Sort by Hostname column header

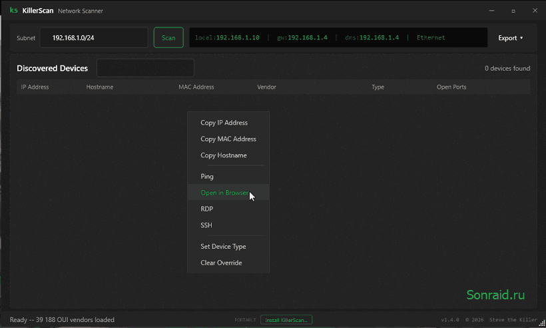pyautogui.click(x=100, y=87)
